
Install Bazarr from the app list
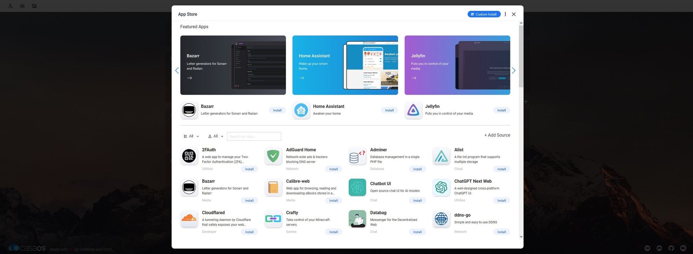pyautogui.click(x=249, y=201)
